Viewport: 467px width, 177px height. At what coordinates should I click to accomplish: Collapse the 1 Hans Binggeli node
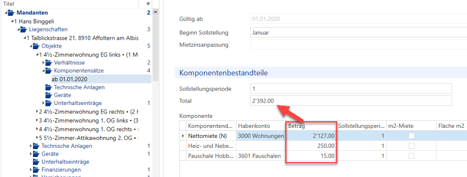tap(12, 21)
